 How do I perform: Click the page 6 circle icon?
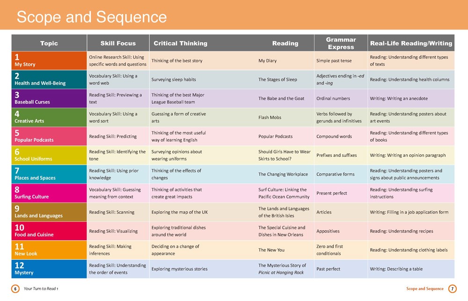15,289
